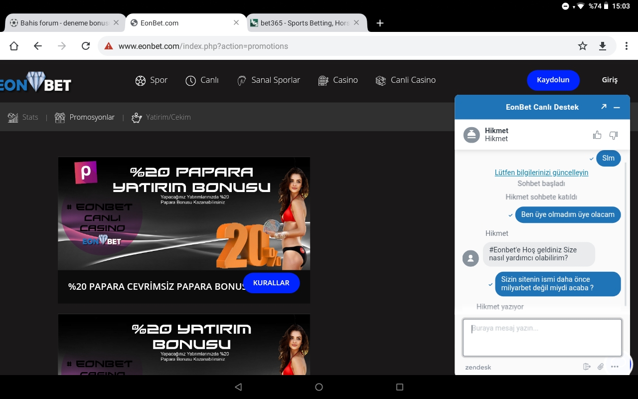Click Hikmet's agent avatar icon in header

[x=472, y=135]
